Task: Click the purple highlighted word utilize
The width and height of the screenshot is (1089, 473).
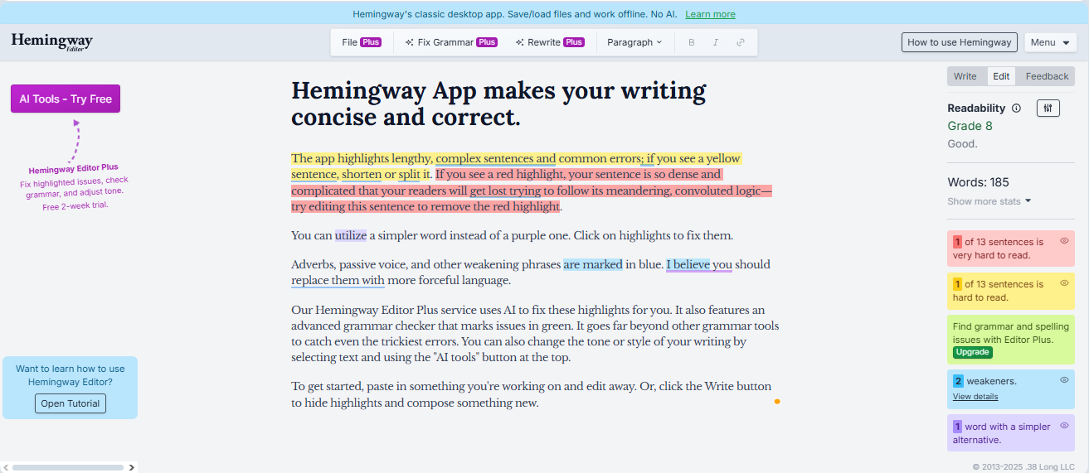Action: (351, 235)
